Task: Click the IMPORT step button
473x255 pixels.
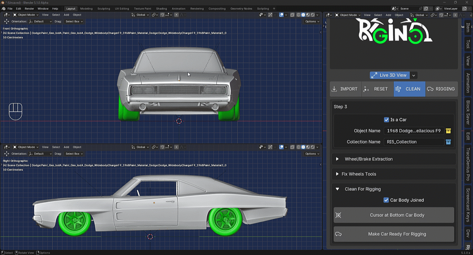Action: 346,89
